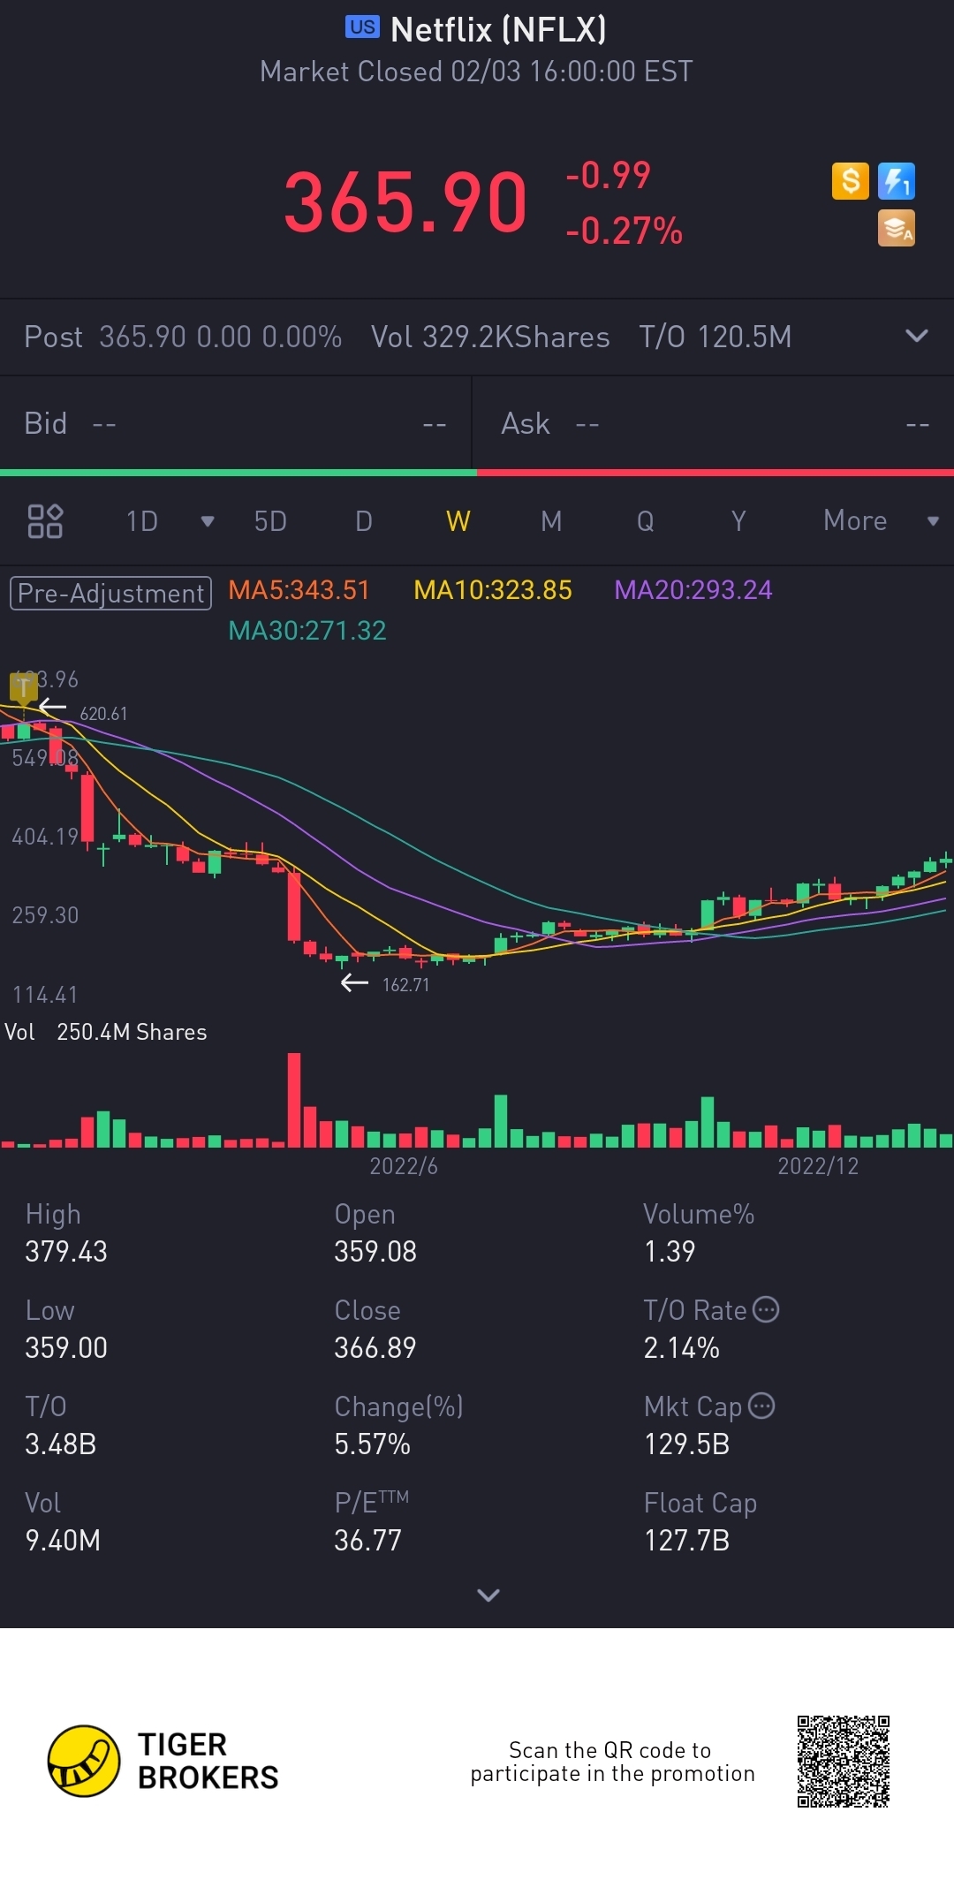Viewport: 954px width, 1895px height.
Task: Switch to the D daily chart tab
Action: point(364,521)
